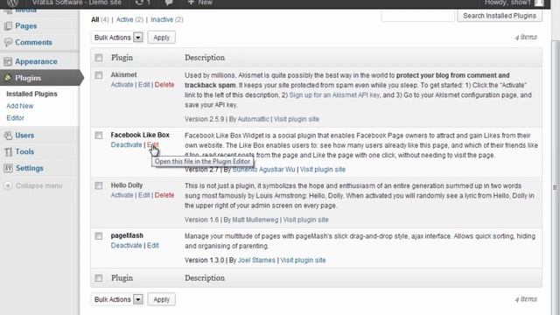This screenshot has width=560, height=315.
Task: Check the pageMash plugin checkbox
Action: [x=99, y=236]
